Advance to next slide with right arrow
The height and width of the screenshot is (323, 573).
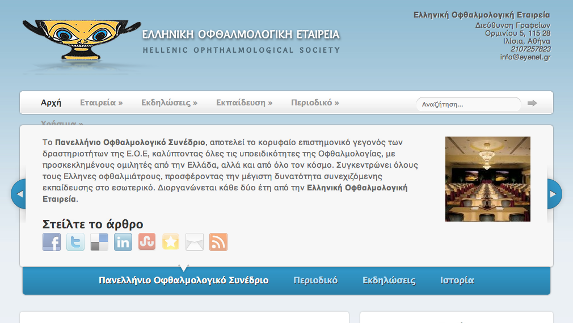(x=554, y=194)
